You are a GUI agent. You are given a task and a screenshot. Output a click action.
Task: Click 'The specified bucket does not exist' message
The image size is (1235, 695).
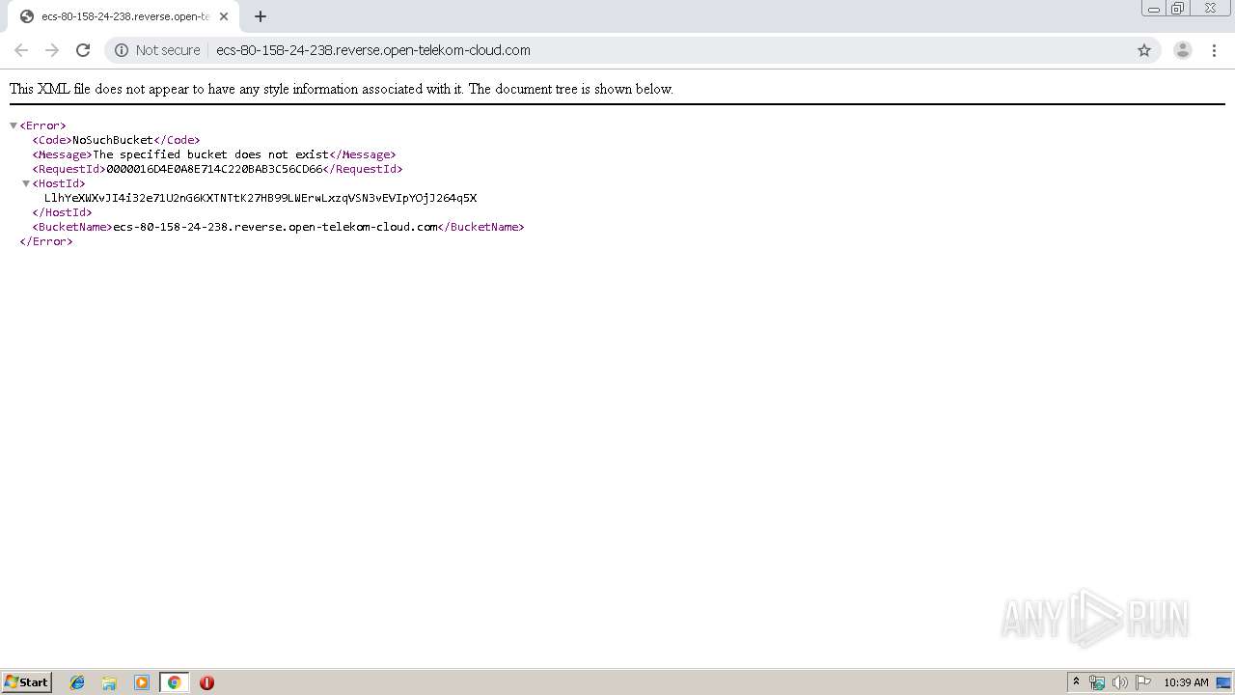[x=210, y=154]
